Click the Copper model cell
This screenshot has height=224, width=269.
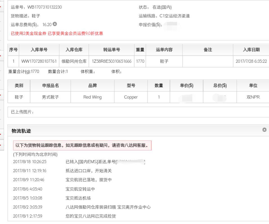point(131,97)
